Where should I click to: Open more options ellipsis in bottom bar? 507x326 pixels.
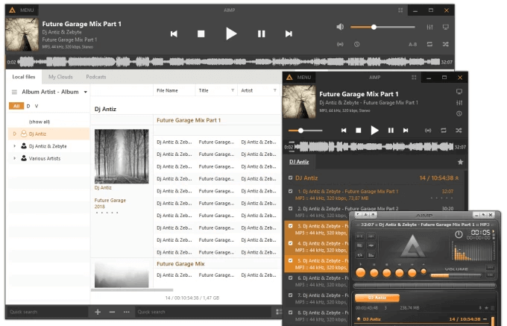click(127, 312)
